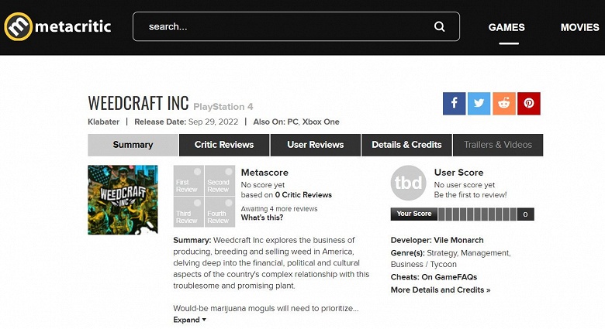Click the tbd user score circle
Viewport: 605px width, 329px height.
click(408, 183)
